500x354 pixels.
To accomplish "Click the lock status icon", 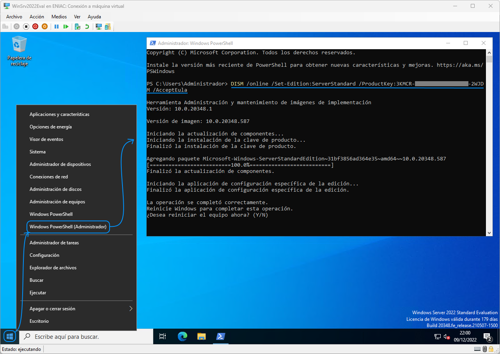I will click(x=491, y=349).
